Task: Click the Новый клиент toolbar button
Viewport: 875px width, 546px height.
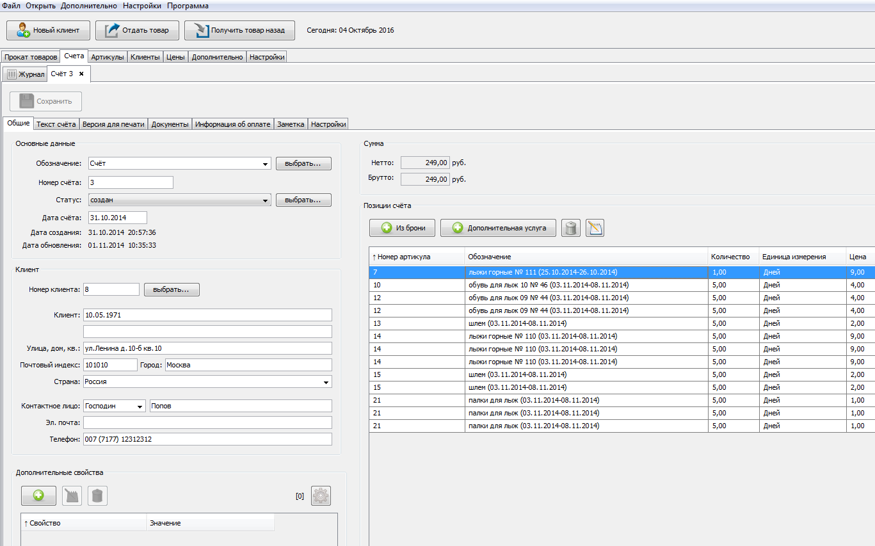Action: pos(47,30)
